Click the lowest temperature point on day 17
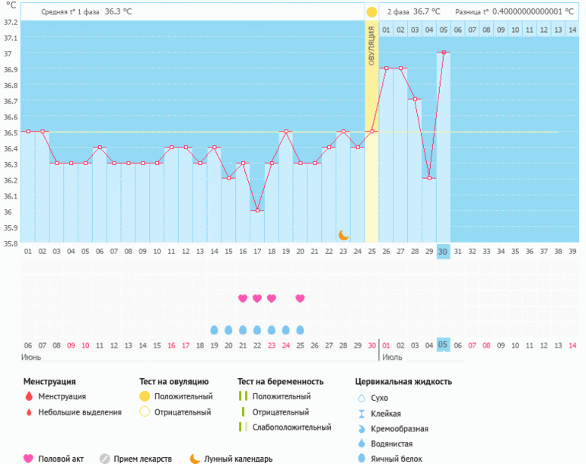The image size is (586, 464). tap(257, 211)
